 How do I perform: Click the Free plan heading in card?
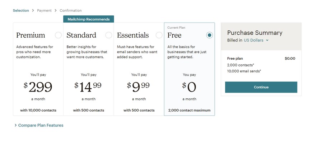click(x=174, y=35)
